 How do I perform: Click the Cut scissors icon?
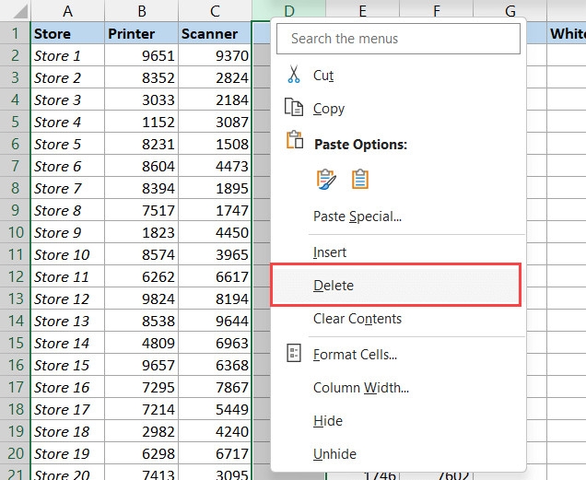click(x=294, y=74)
